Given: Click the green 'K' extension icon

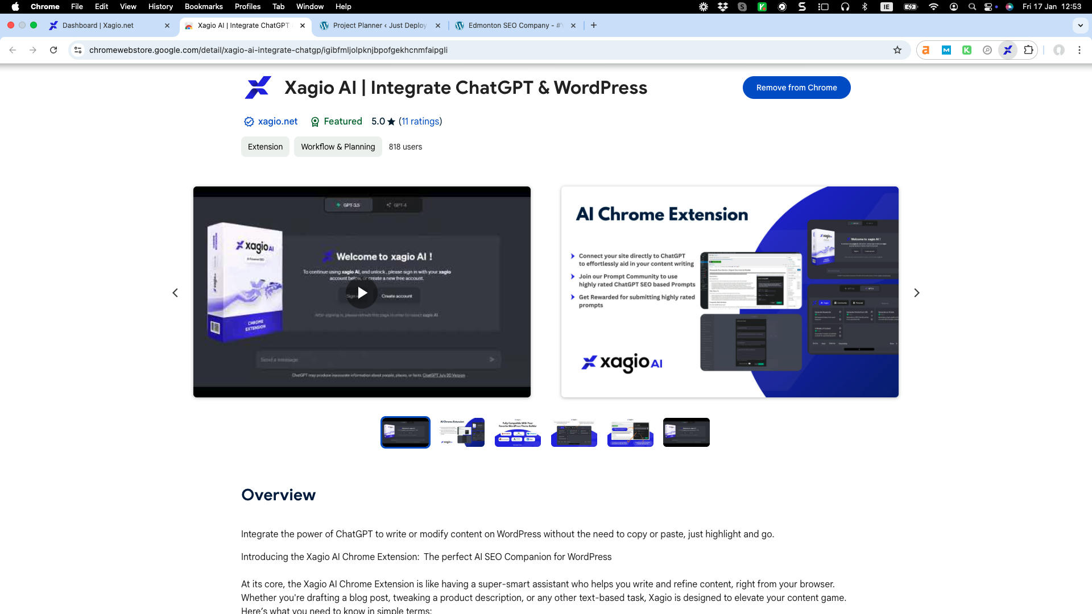Looking at the screenshot, I should [967, 50].
